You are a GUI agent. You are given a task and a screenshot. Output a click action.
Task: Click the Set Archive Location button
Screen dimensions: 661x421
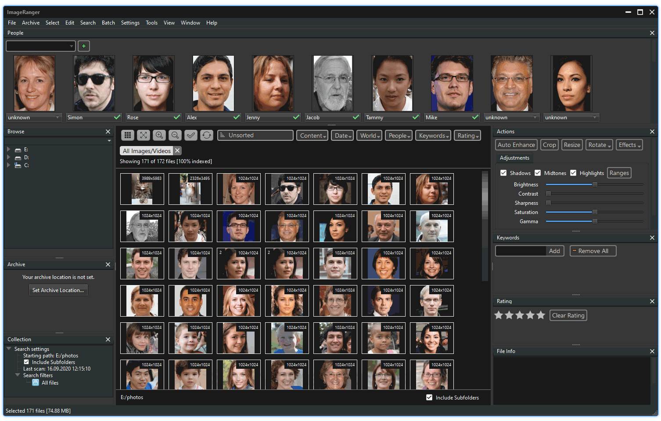tap(58, 290)
